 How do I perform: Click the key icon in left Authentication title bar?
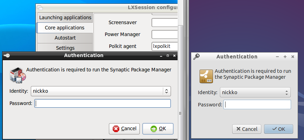7,56
